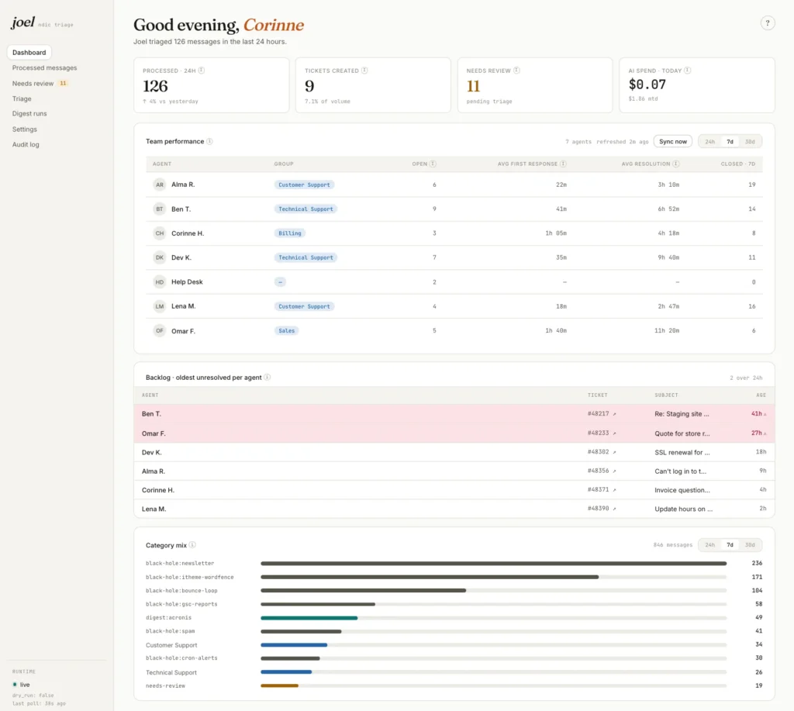Click Technical Support tag for Dev K.
794x711 pixels.
(x=306, y=257)
